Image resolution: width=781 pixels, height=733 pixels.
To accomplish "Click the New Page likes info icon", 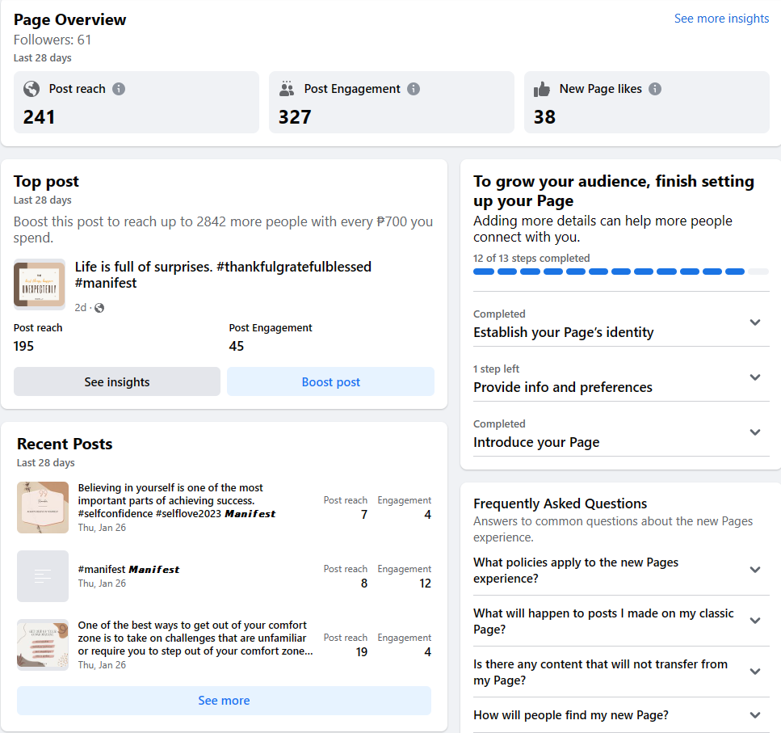I will tap(655, 89).
